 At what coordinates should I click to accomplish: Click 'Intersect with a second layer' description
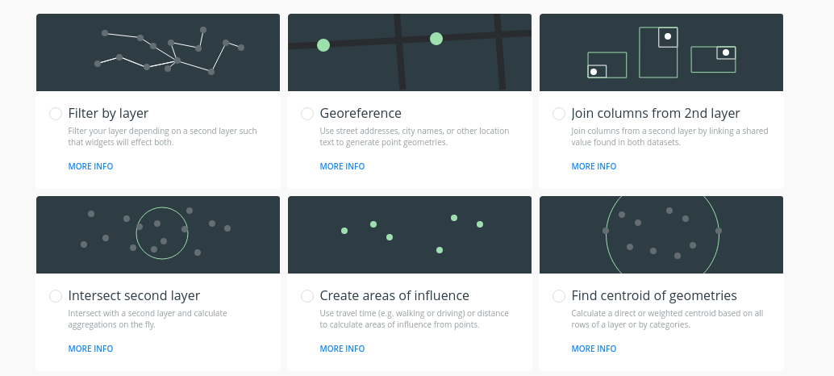coord(148,319)
